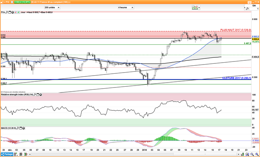Viewport: 260px width, 157px height.
Task: Click the Prix panel label
Action: [3, 12]
